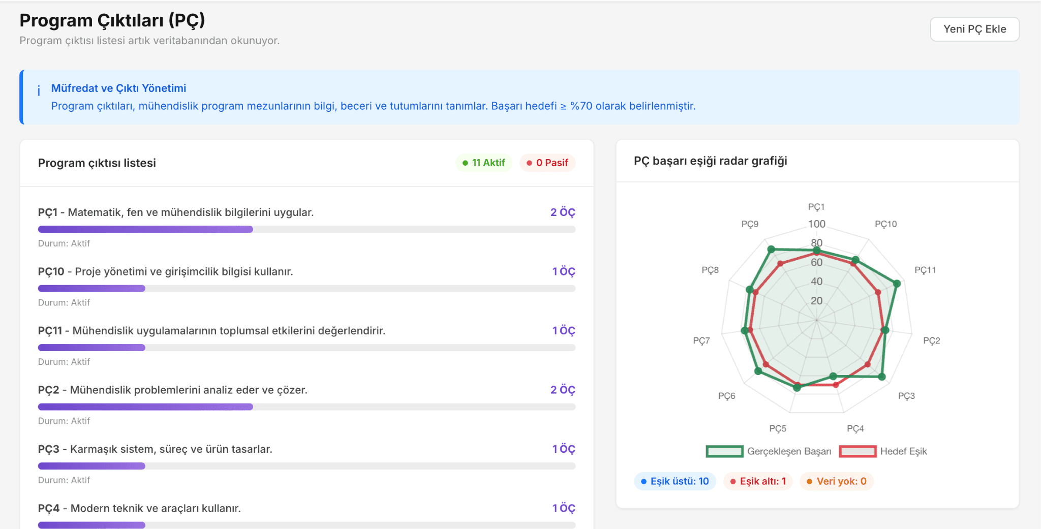Image resolution: width=1041 pixels, height=529 pixels.
Task: Click the green PÇ9 data point on radar
Action: (771, 249)
